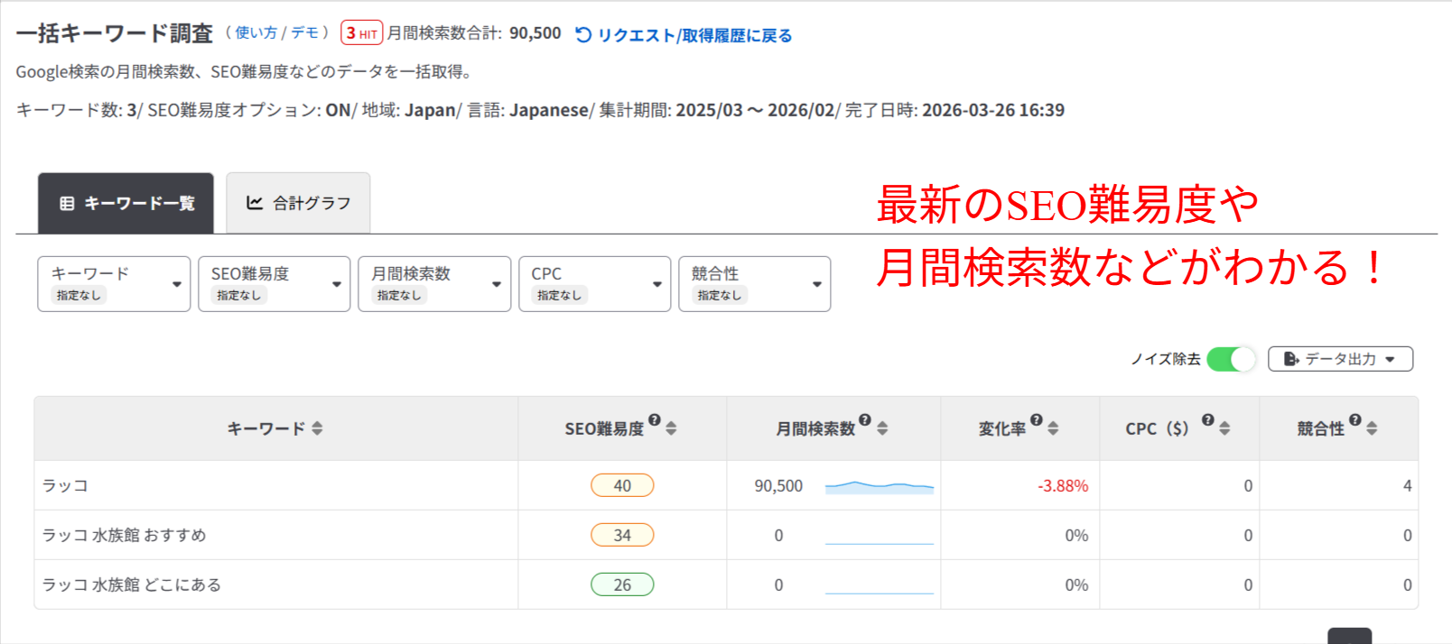Sort table by キーワード column arrows
1452x644 pixels.
tap(317, 428)
